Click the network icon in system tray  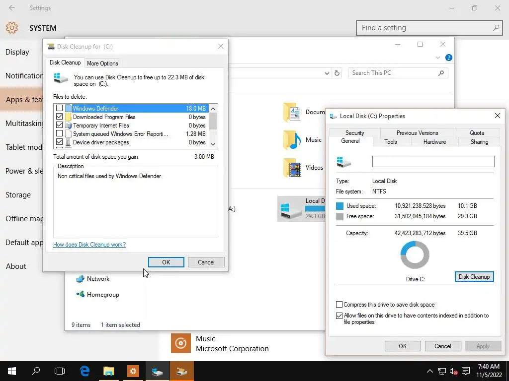[441, 371]
